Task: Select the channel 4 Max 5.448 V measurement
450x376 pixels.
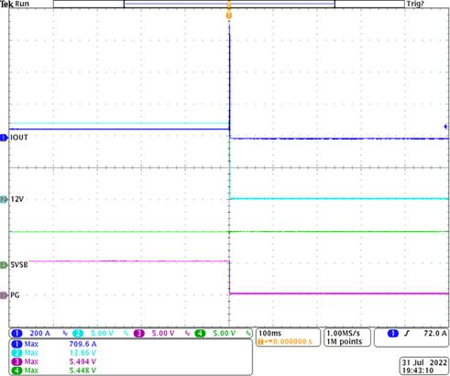Action: coord(54,370)
